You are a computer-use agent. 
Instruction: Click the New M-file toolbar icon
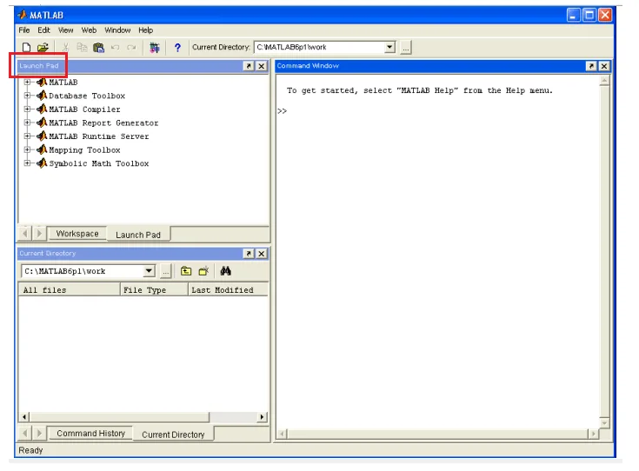[26, 48]
